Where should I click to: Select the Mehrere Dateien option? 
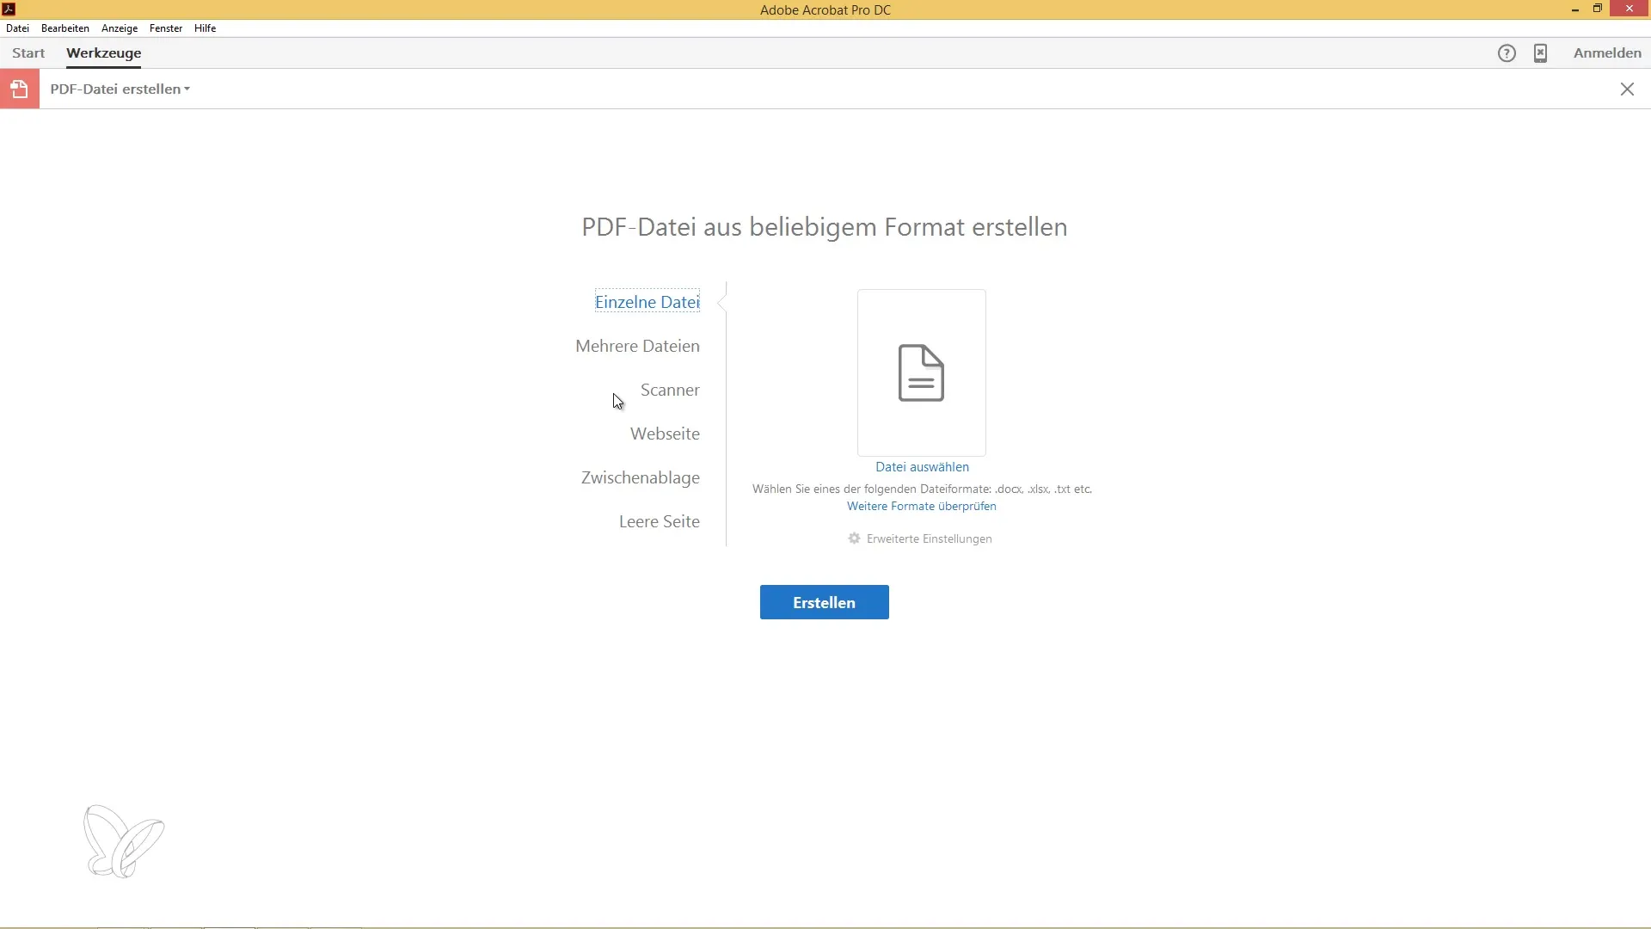637,346
